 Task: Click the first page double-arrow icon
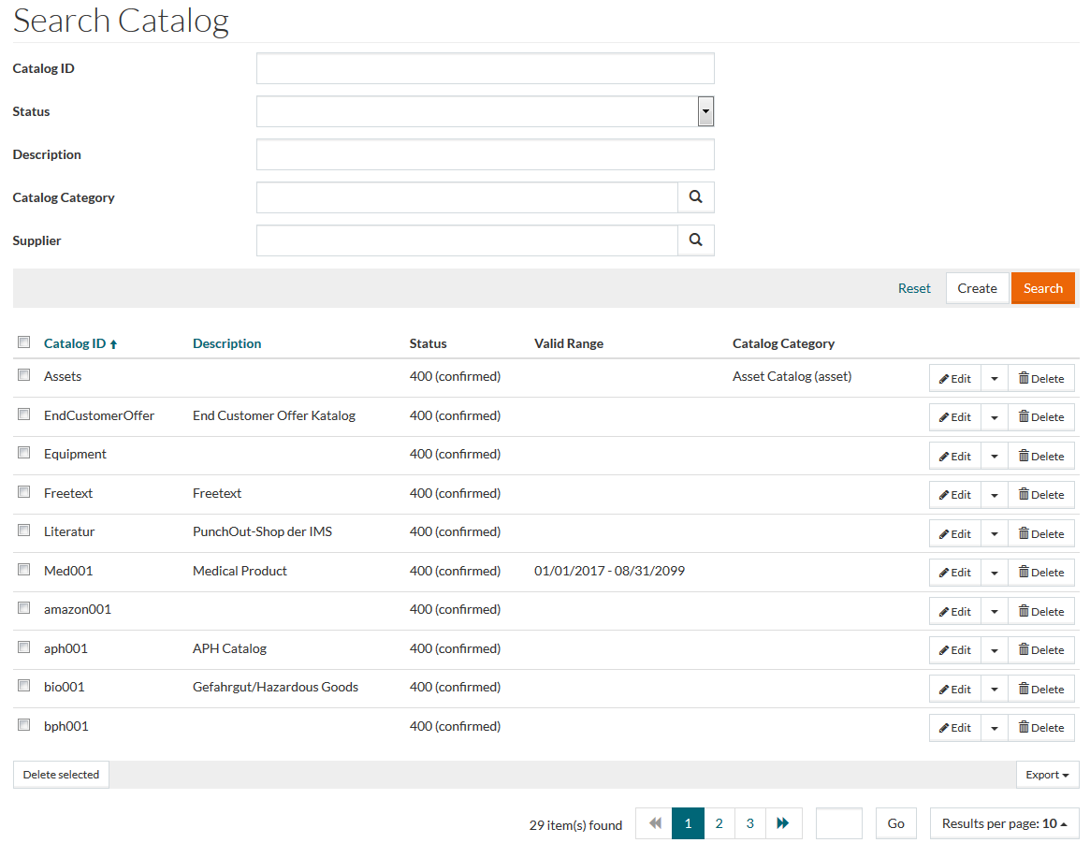coord(654,823)
